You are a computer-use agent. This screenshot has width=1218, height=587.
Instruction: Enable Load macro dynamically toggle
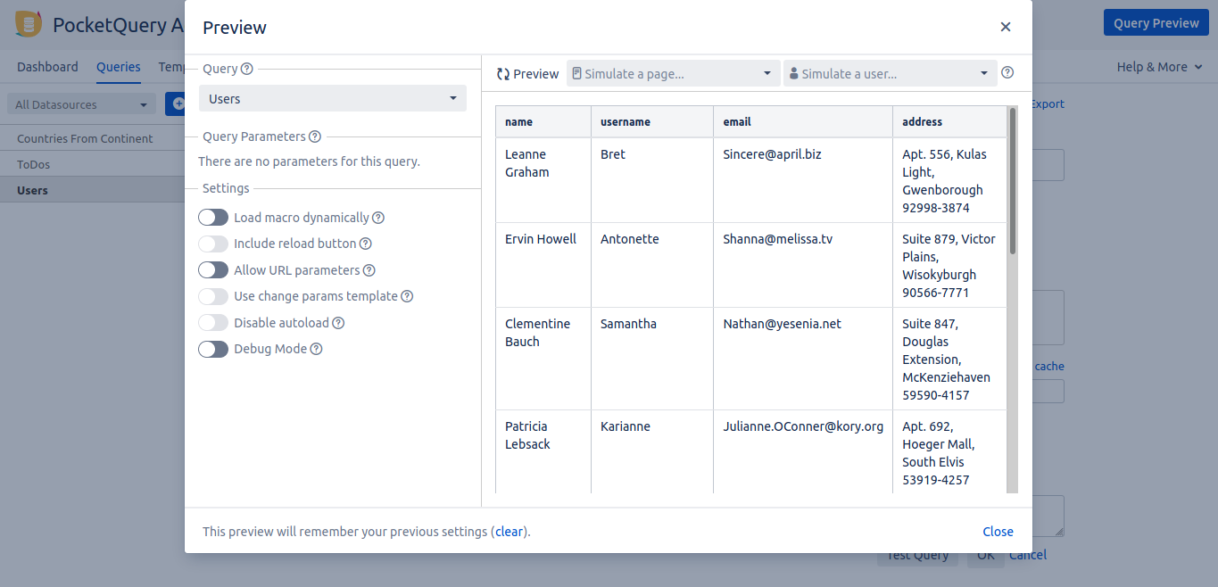[x=213, y=218]
